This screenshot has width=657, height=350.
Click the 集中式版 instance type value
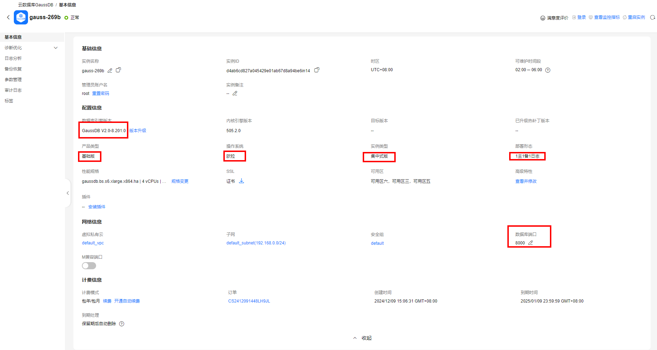tap(379, 156)
